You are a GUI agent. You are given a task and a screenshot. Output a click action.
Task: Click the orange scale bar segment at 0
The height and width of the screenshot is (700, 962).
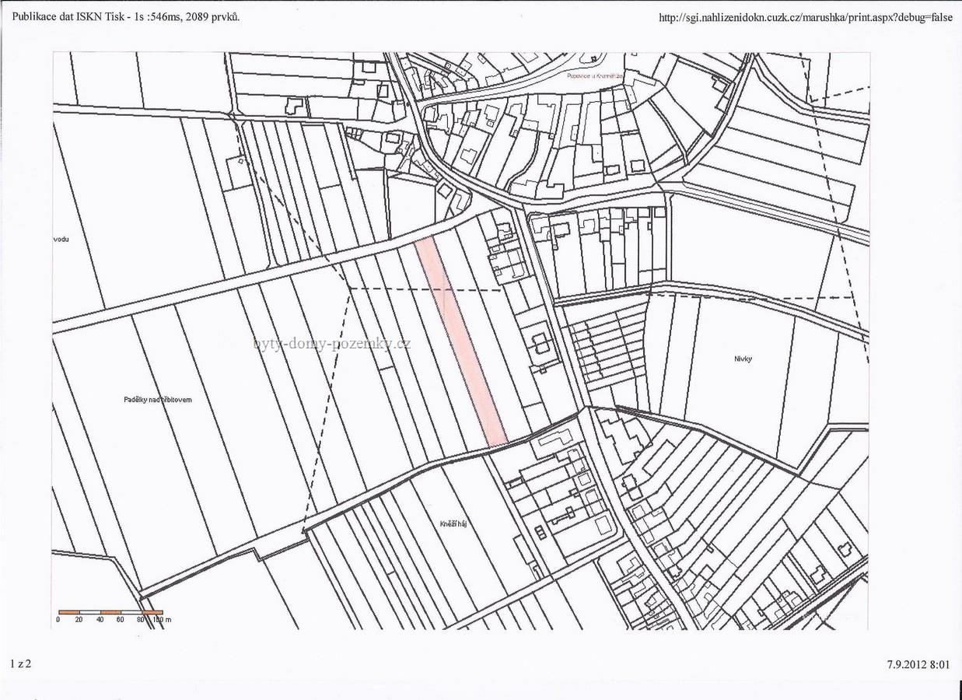[68, 612]
